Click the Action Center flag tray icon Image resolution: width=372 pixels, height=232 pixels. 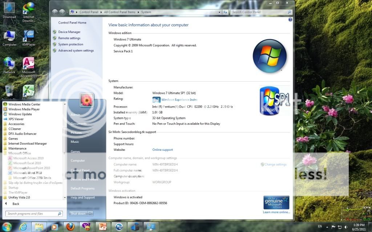333,227
